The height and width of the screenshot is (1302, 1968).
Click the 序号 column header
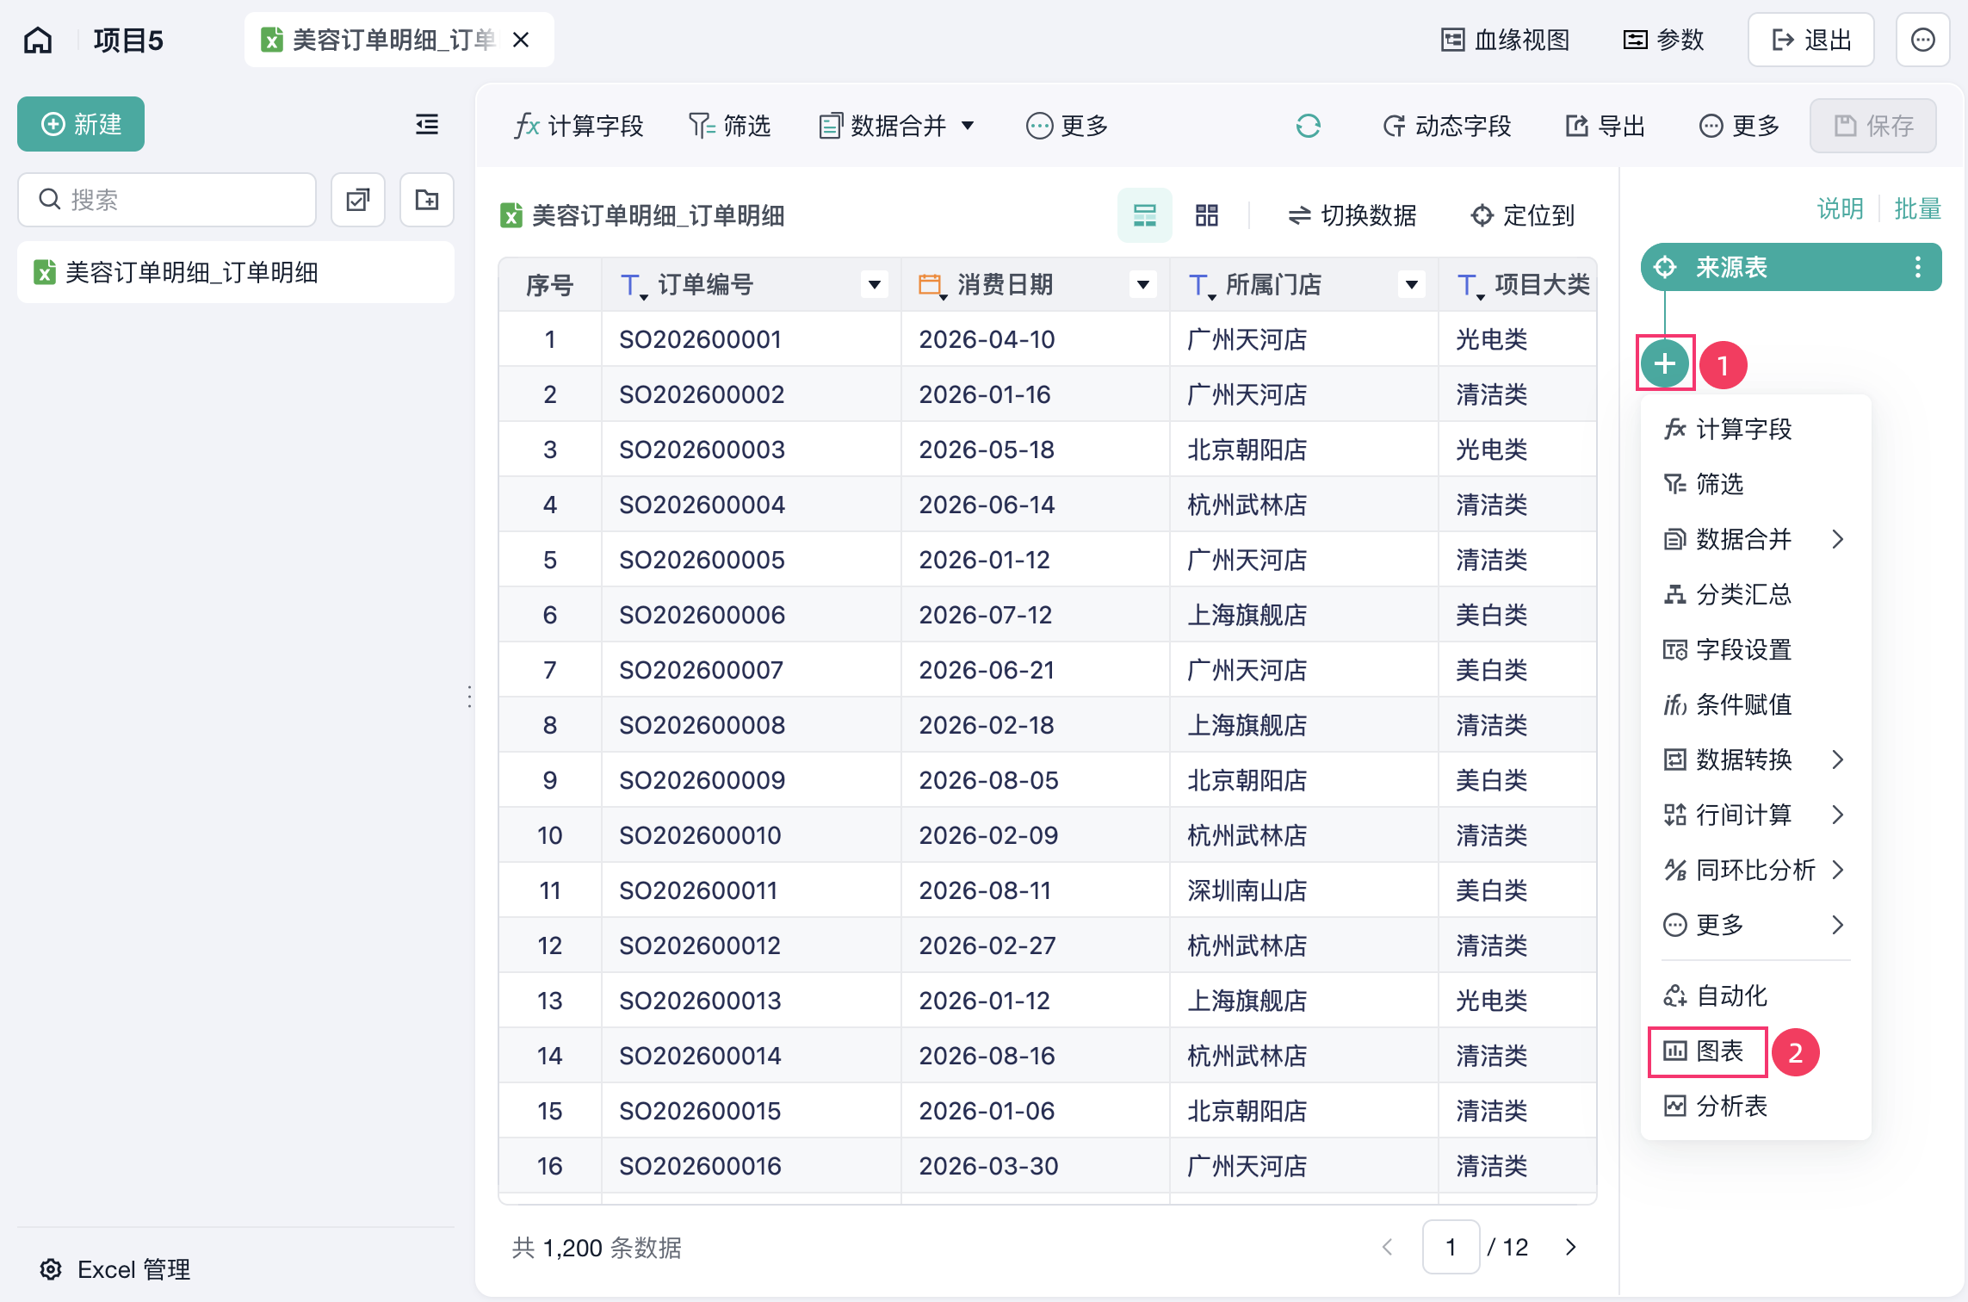(x=550, y=285)
